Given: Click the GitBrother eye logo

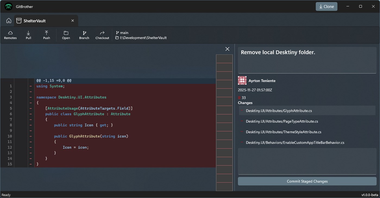Looking at the screenshot, I should point(9,6).
